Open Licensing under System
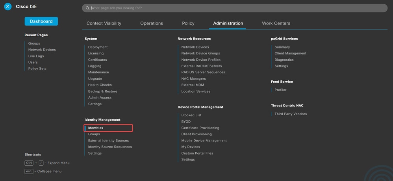This screenshot has height=181, width=393. point(96,53)
